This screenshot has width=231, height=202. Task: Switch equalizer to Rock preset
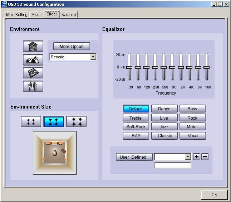192,118
